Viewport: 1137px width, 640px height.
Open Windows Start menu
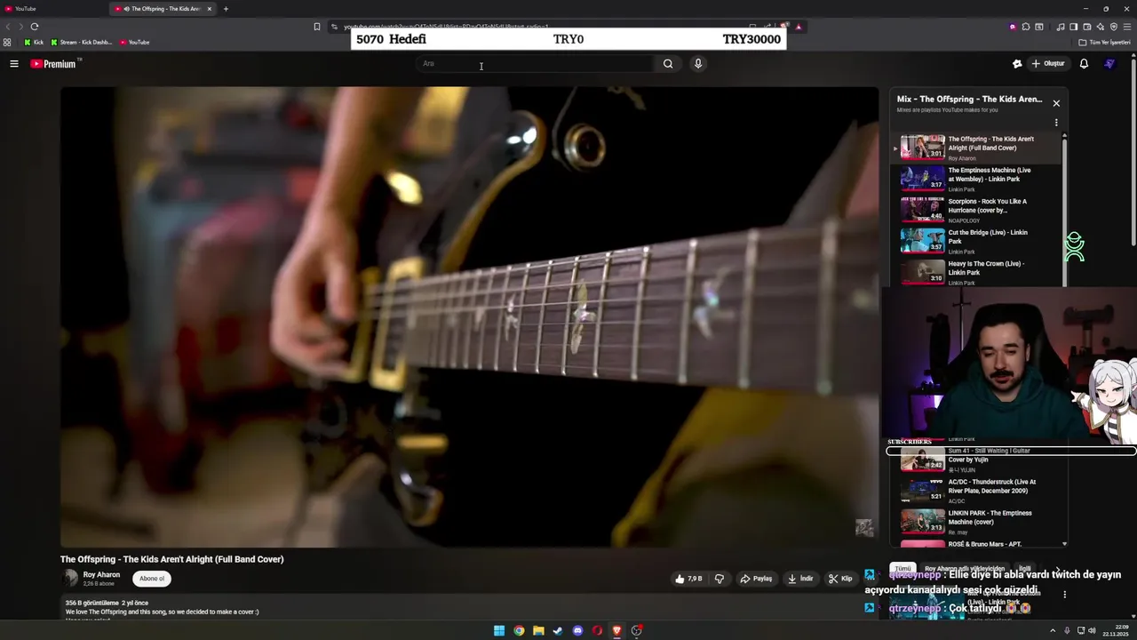(x=499, y=630)
